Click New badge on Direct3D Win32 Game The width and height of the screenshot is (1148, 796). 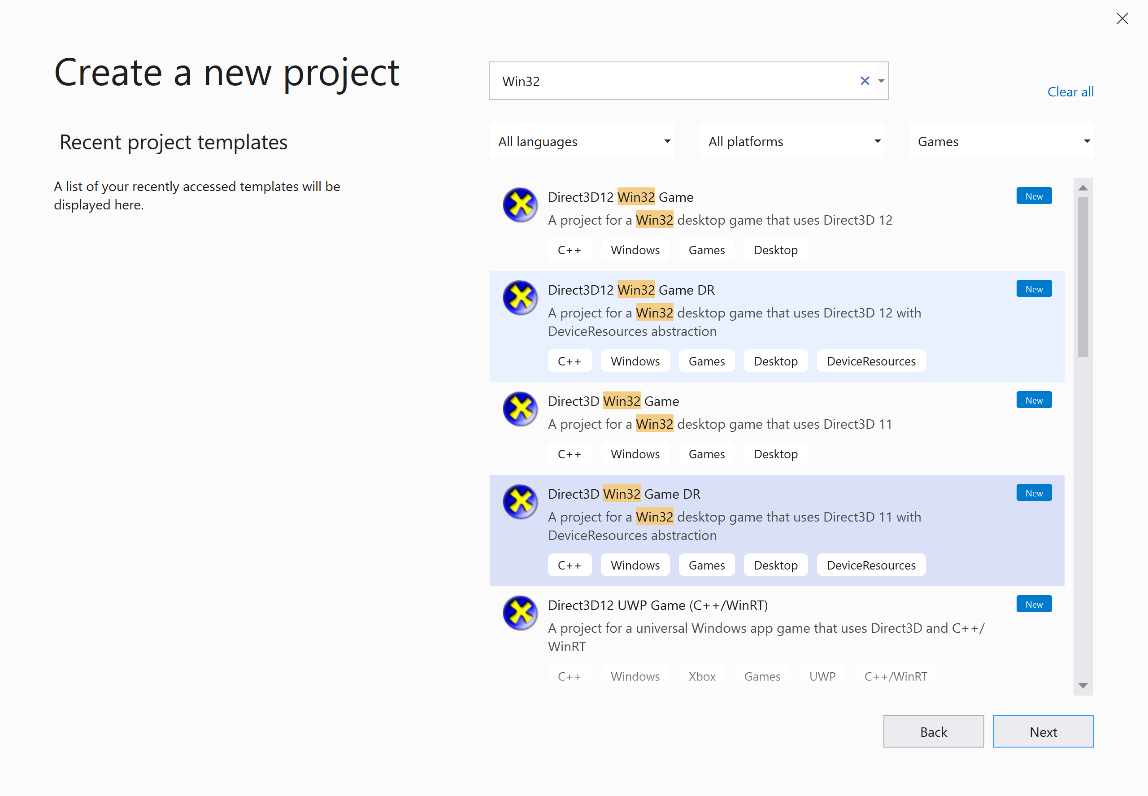[x=1034, y=400]
